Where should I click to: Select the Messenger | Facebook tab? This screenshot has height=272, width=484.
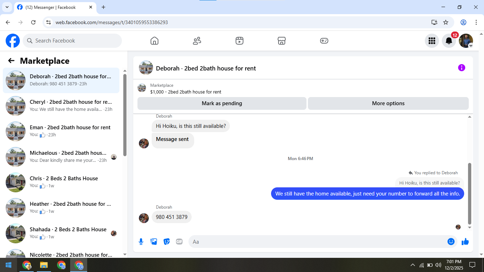pos(55,7)
